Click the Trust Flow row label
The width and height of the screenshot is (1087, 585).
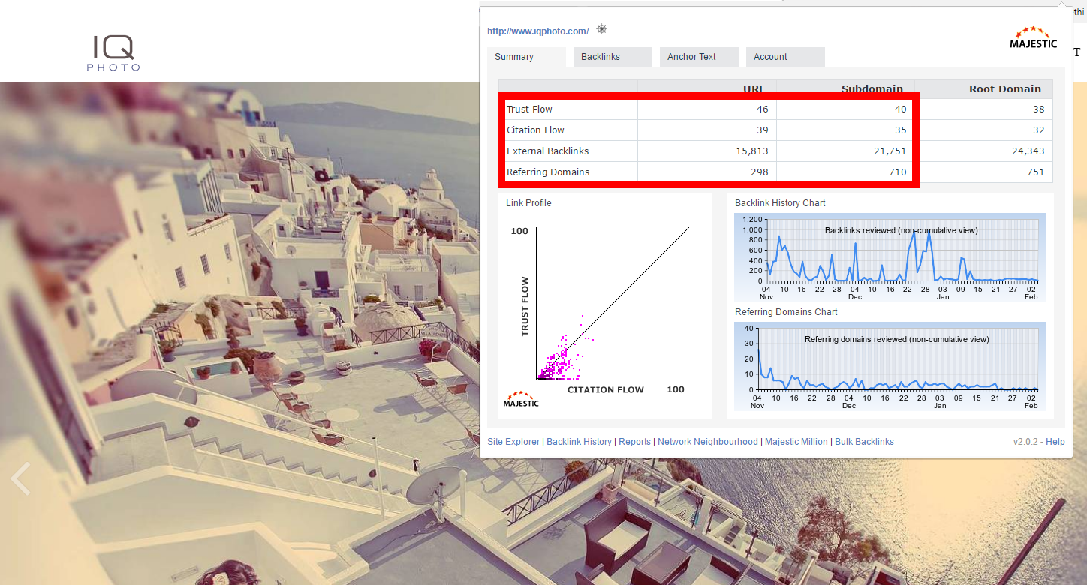[x=529, y=109]
